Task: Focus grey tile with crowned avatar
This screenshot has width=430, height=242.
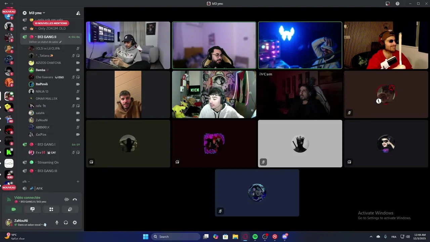Action: pyautogui.click(x=300, y=144)
